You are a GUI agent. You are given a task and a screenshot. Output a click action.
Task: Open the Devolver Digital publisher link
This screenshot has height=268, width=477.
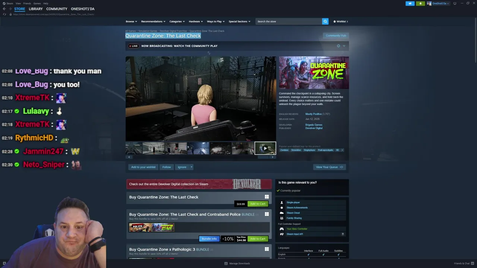point(314,128)
